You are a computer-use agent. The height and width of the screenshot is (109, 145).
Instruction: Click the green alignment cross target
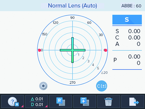[x=73, y=50]
